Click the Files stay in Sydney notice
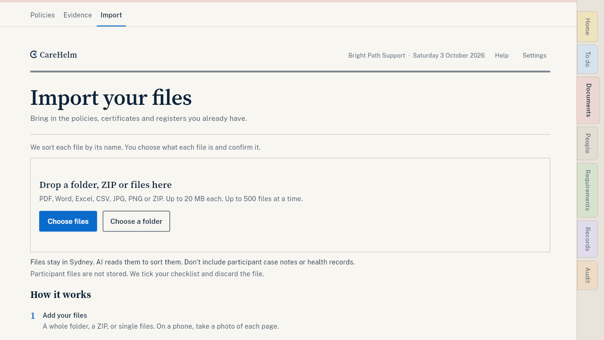The width and height of the screenshot is (604, 340). click(x=193, y=262)
